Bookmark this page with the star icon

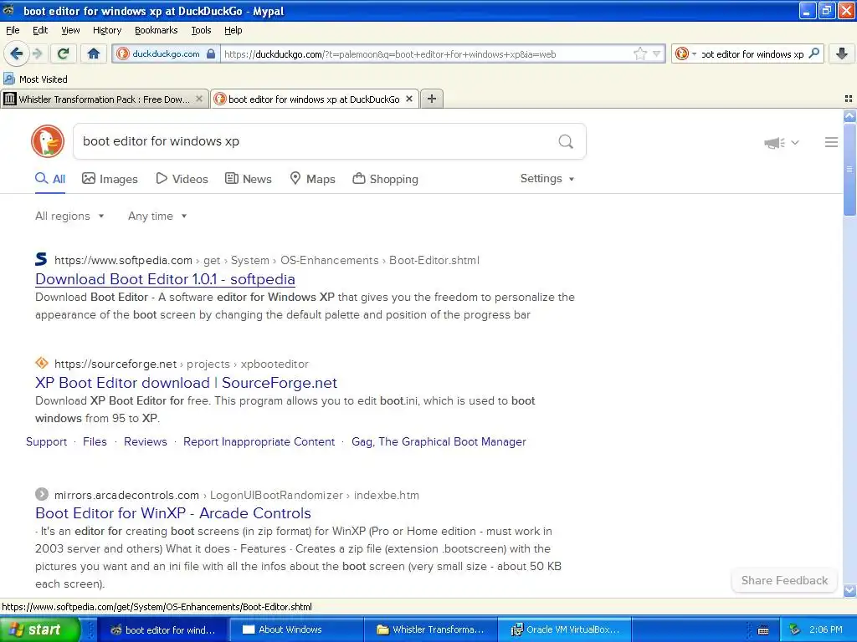point(640,53)
